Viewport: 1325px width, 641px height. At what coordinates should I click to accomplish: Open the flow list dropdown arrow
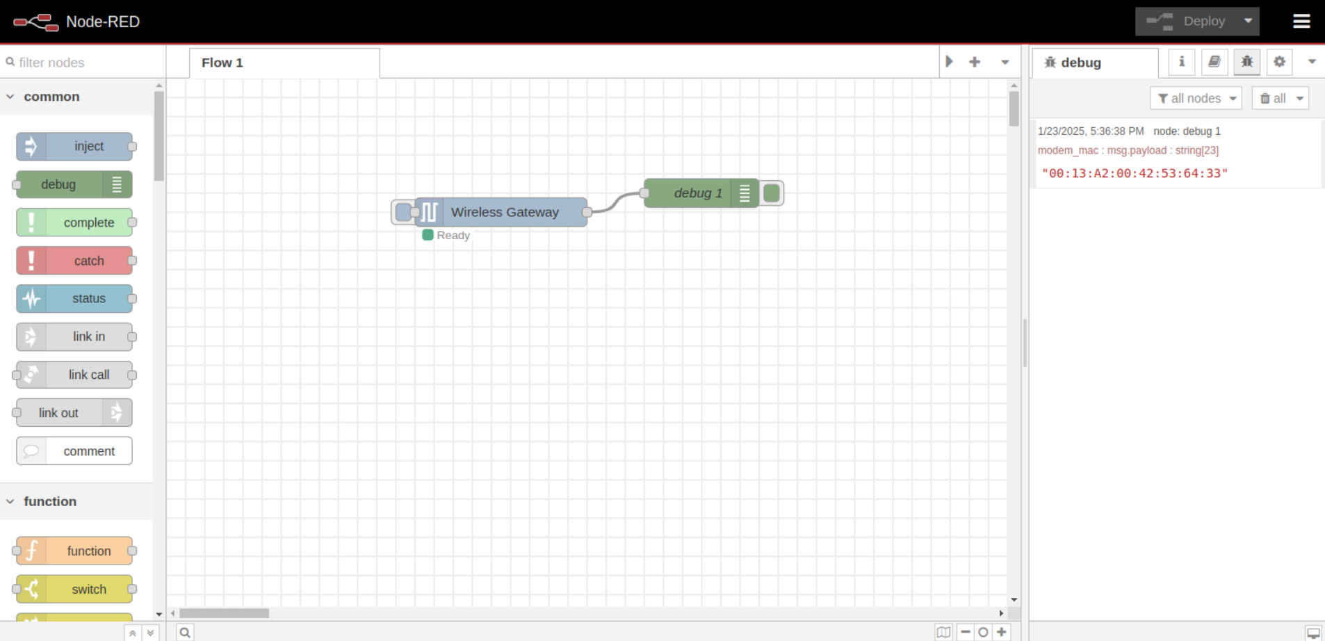pyautogui.click(x=1005, y=62)
